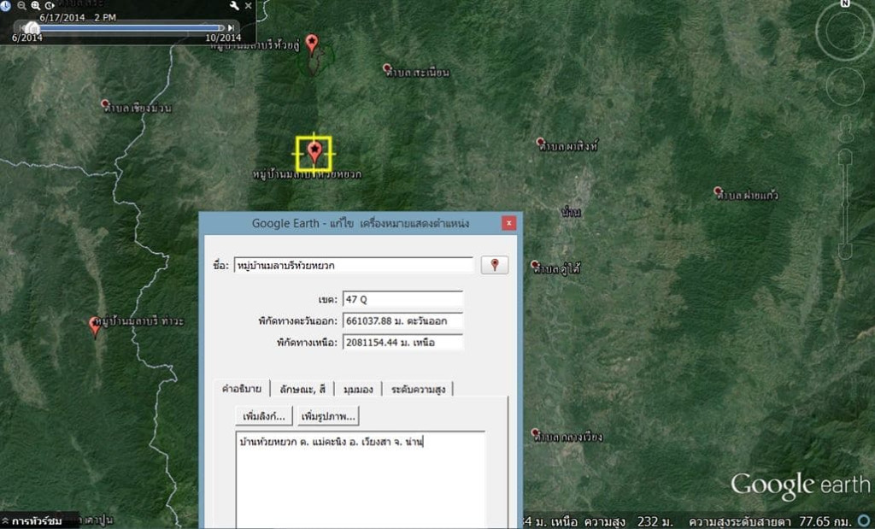875x529 pixels.
Task: Click the zone field showing 47 Q
Action: coord(403,299)
